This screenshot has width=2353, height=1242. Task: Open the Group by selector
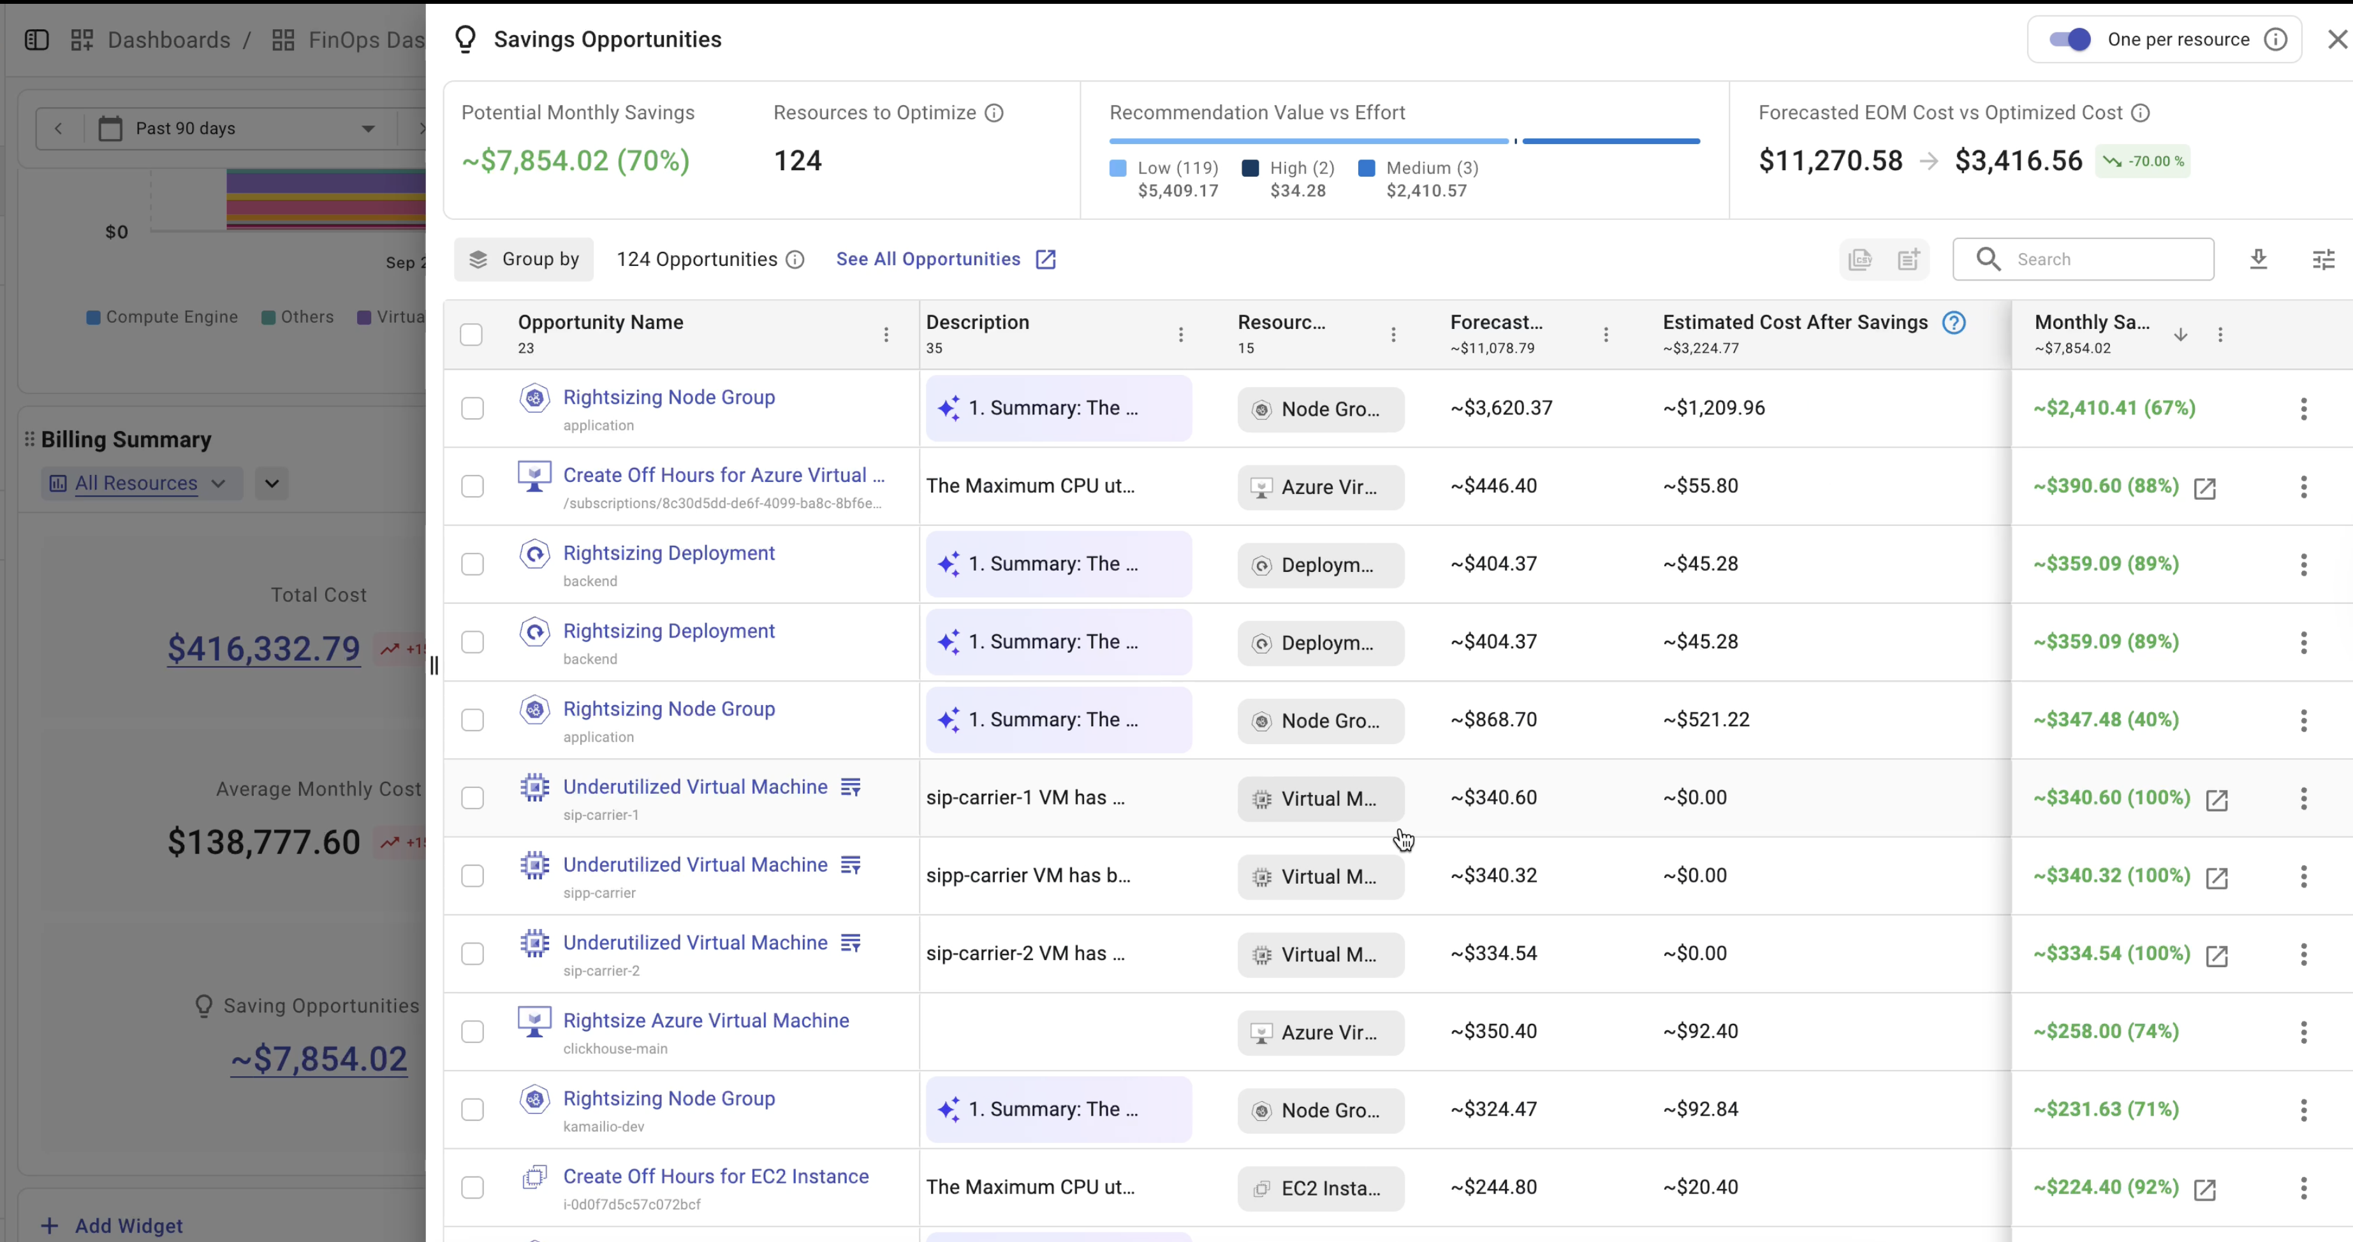pos(524,259)
